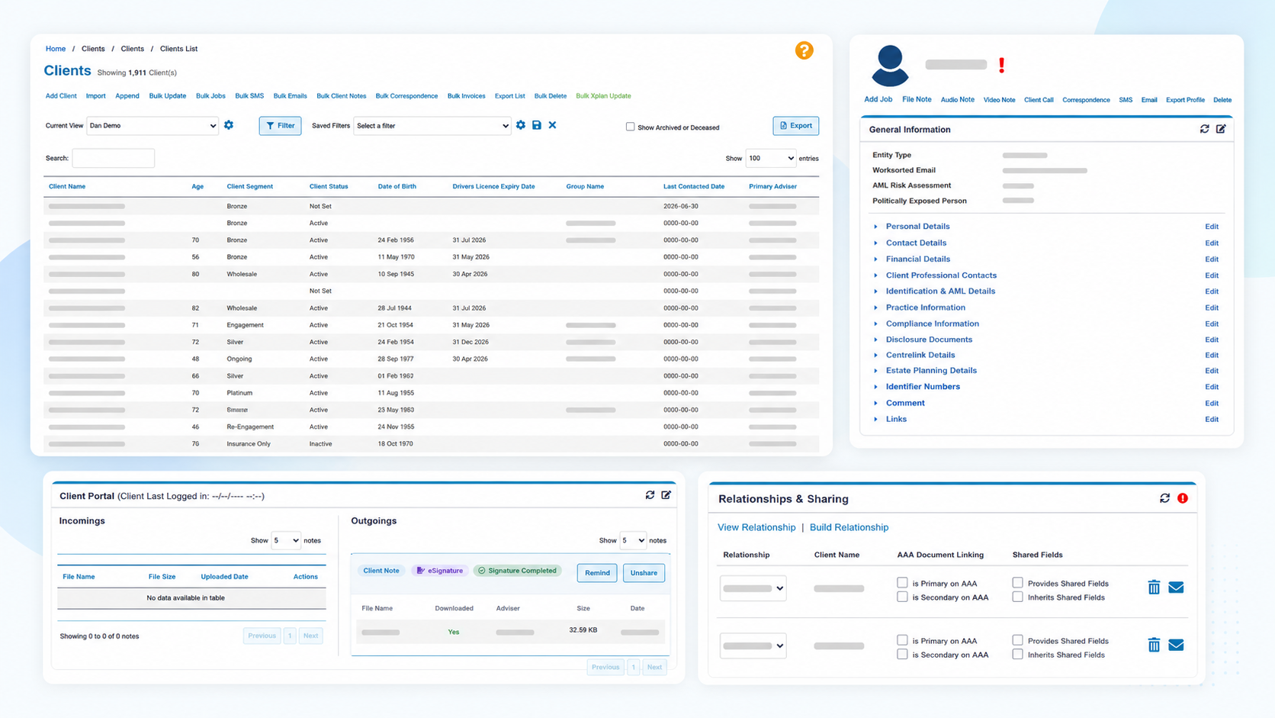Viewport: 1275px width, 718px height.
Task: Select the eSignature tag in Outgoings
Action: [x=440, y=571]
